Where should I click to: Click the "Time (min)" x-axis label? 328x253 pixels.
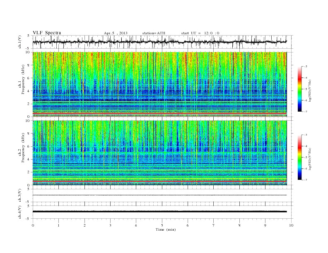[x=166, y=229]
